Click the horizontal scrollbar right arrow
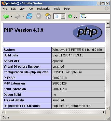 (104, 112)
